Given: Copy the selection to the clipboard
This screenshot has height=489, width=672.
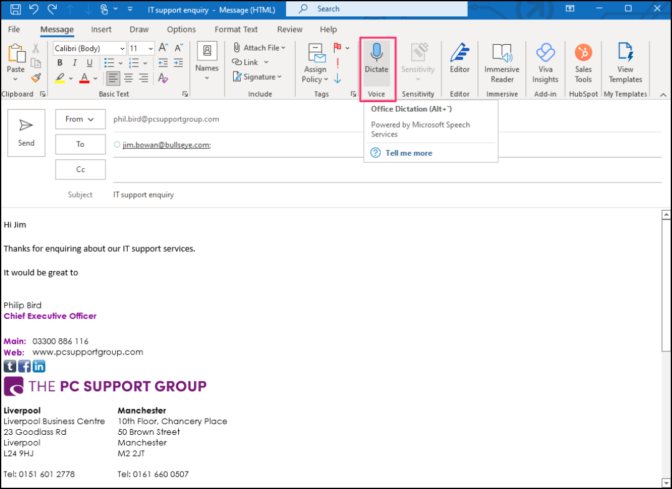Looking at the screenshot, I should (36, 64).
